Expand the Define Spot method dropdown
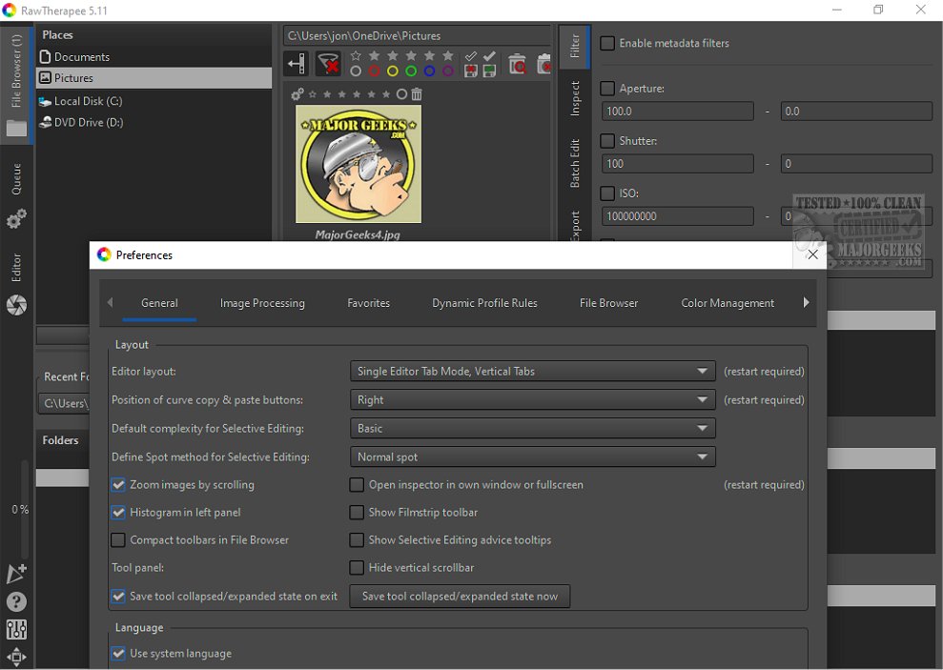Image resolution: width=943 pixels, height=670 pixels. pos(532,457)
